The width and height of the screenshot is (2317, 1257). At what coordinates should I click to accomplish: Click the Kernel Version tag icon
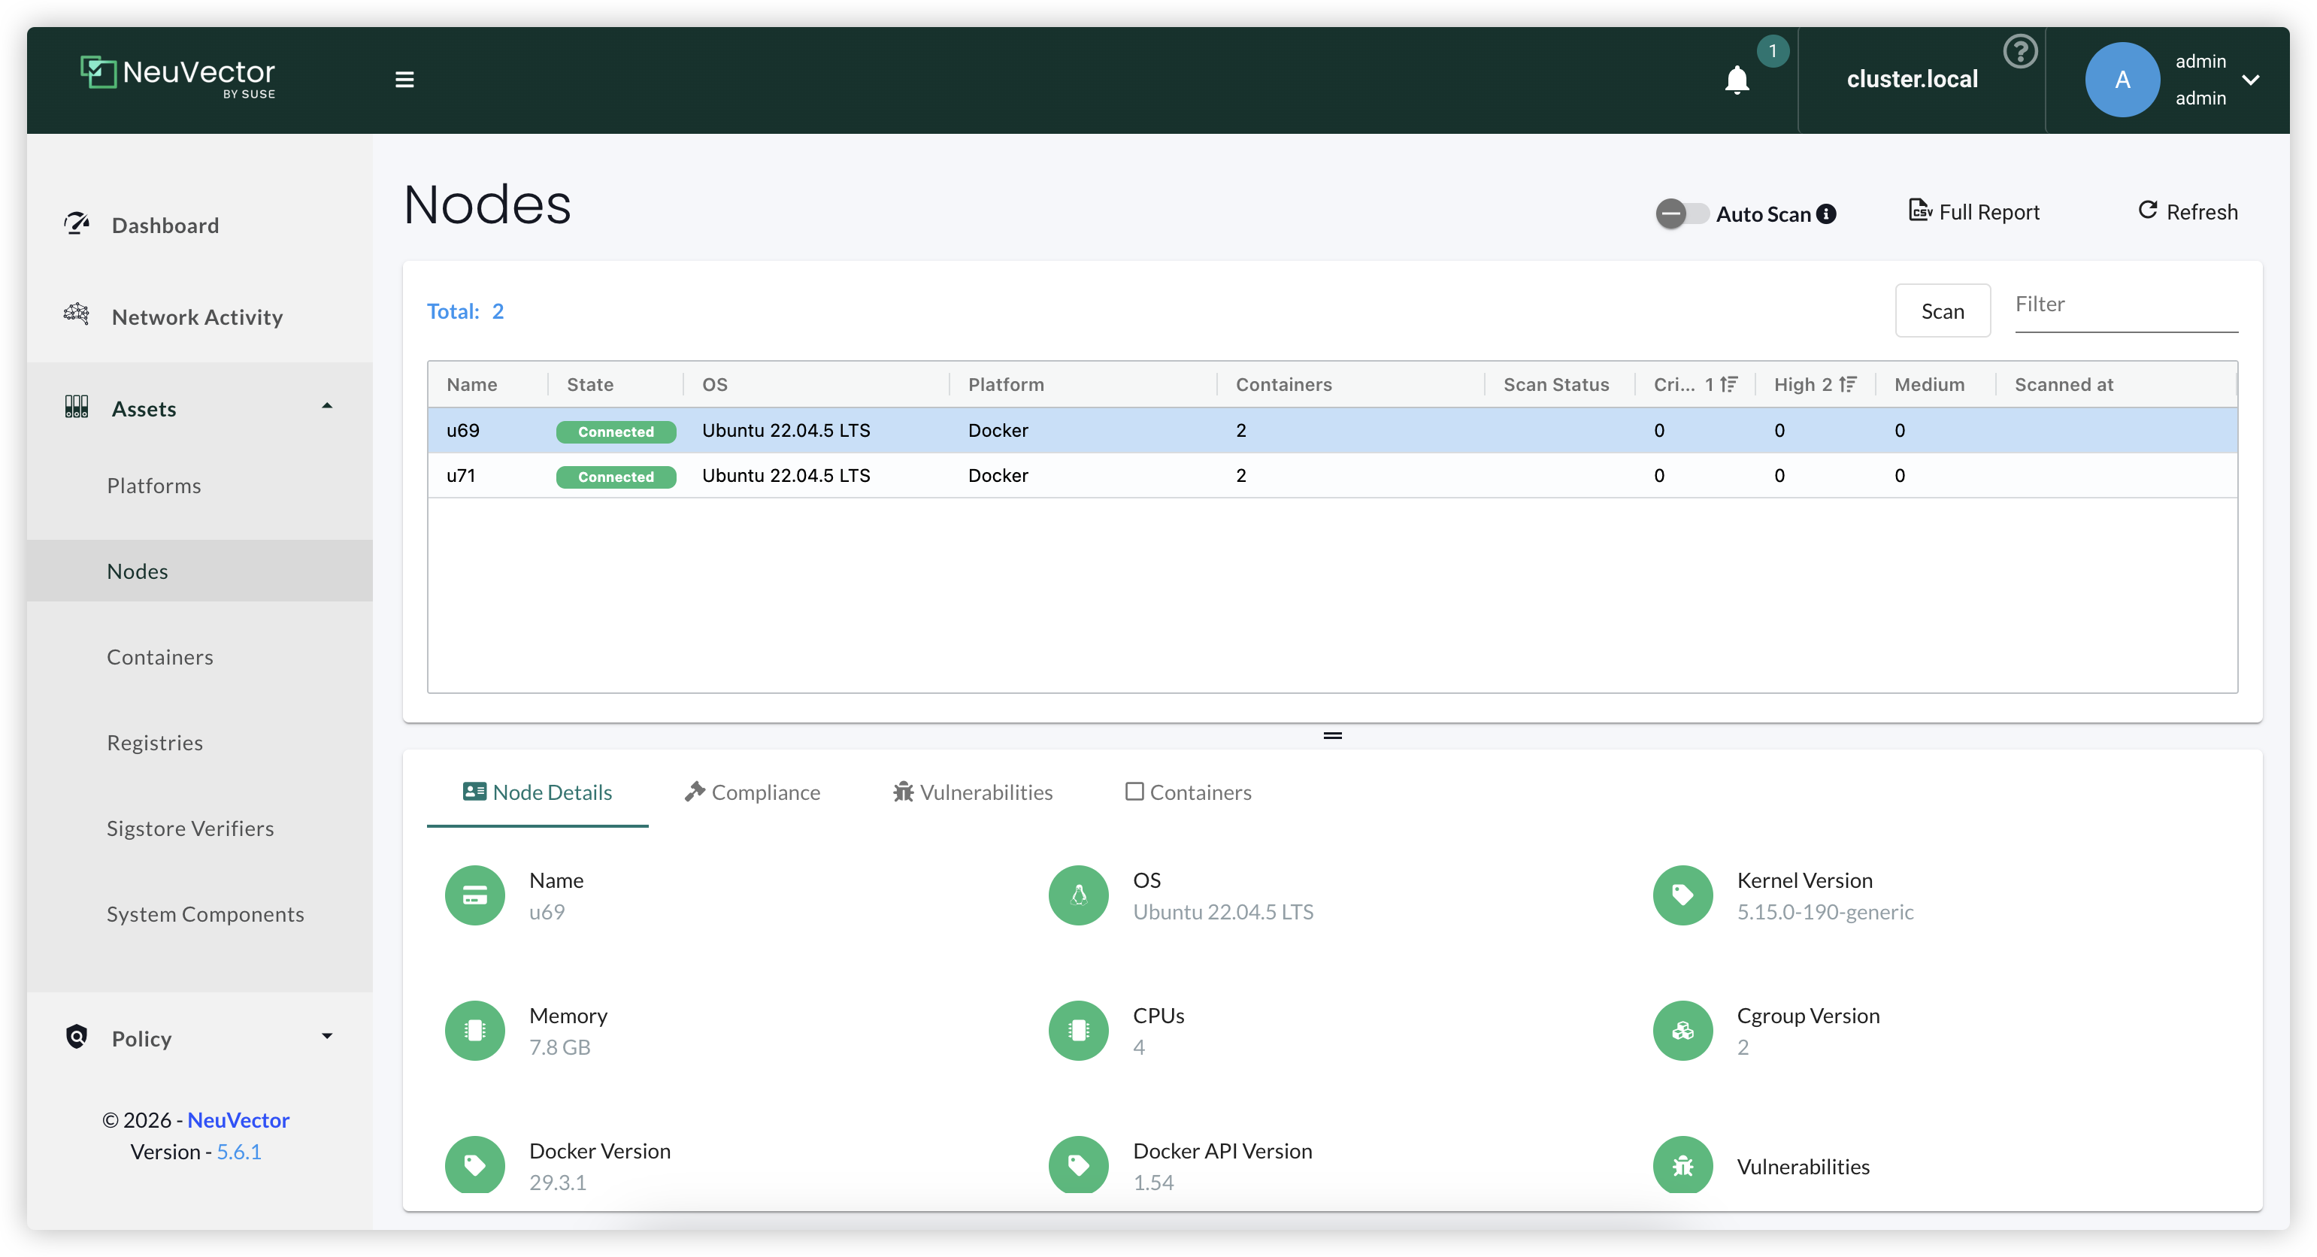(x=1683, y=895)
